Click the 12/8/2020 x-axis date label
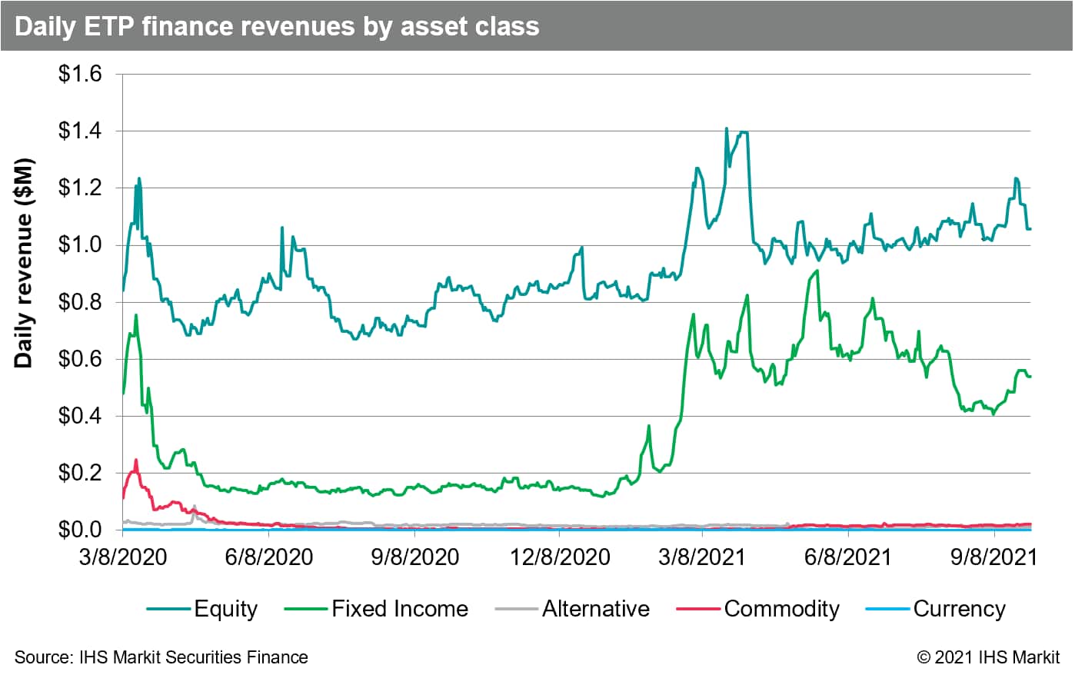The image size is (1075, 675). (x=560, y=557)
